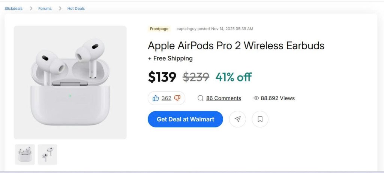Open the Forums breadcrumb link
Image resolution: width=384 pixels, height=173 pixels.
coord(45,9)
